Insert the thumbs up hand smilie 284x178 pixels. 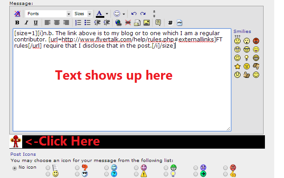[247, 75]
